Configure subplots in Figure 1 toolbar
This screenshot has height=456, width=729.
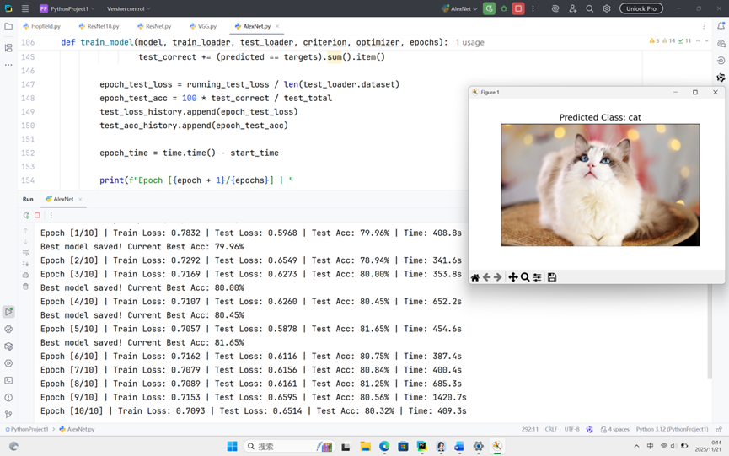pyautogui.click(x=537, y=277)
